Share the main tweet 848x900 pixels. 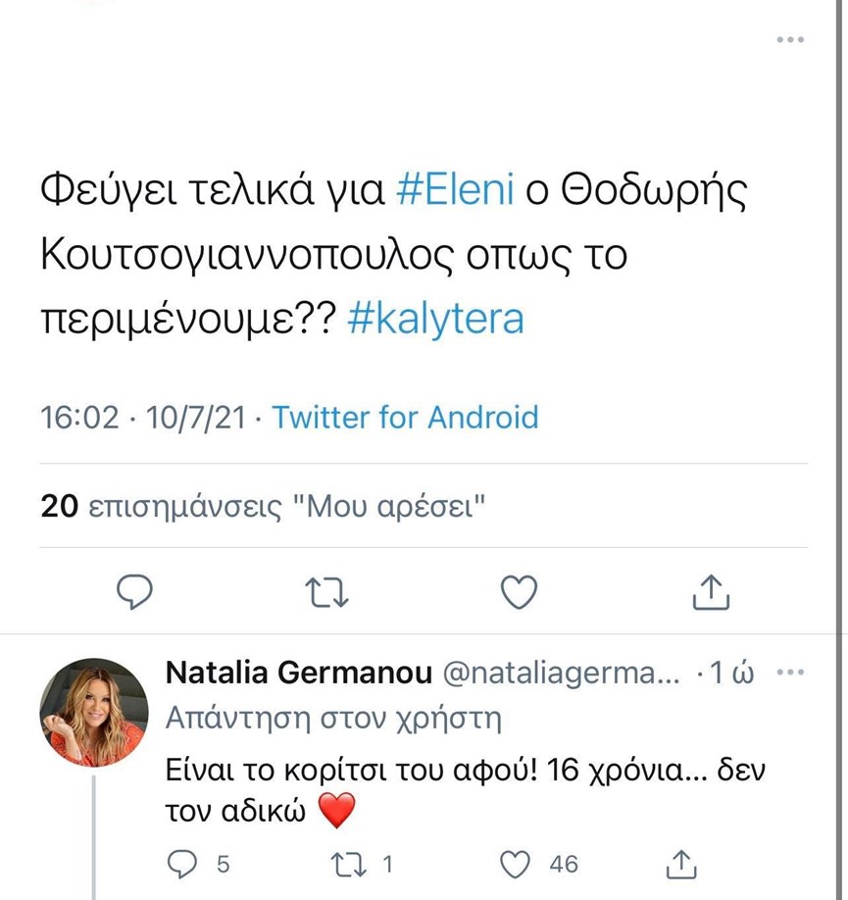point(711,591)
